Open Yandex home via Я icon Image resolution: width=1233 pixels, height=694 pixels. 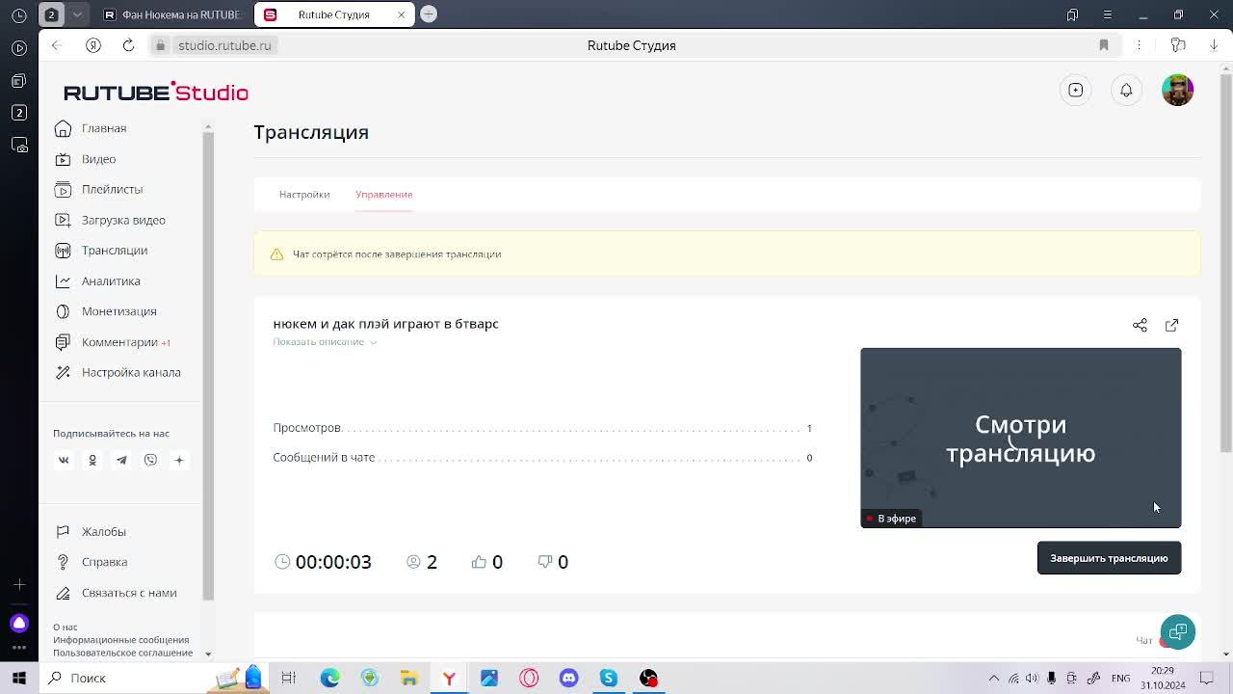tap(93, 45)
